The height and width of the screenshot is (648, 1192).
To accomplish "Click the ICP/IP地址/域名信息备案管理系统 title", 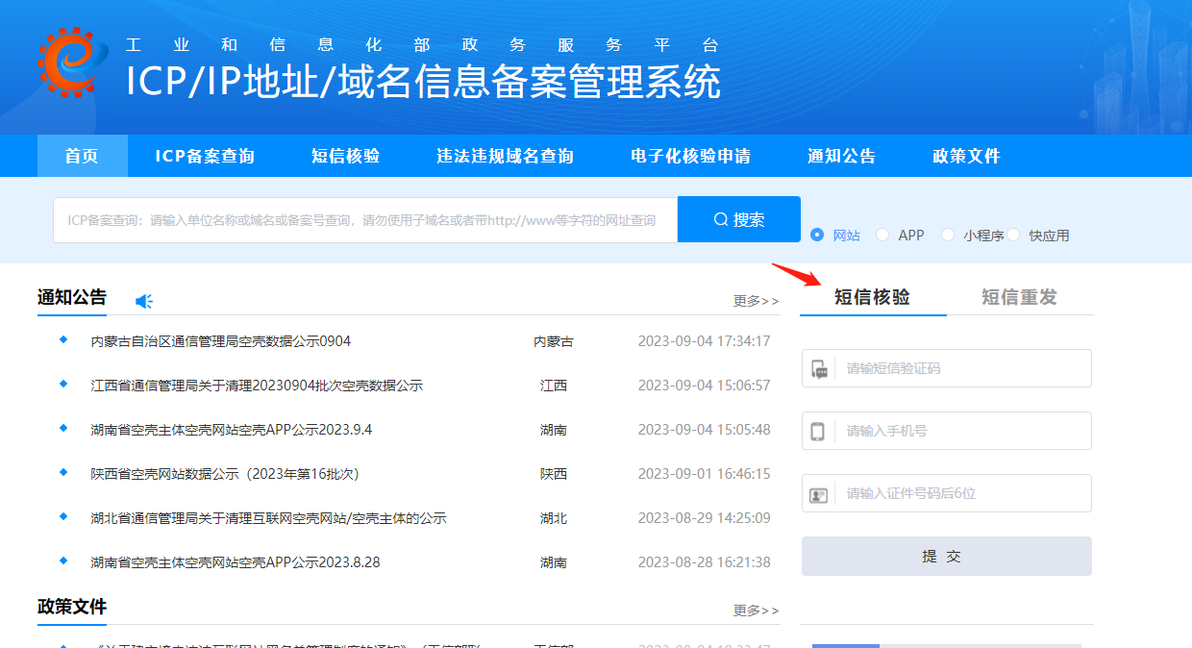I will pos(424,82).
